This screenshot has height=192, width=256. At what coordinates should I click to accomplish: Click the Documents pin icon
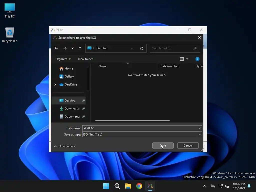83,116
